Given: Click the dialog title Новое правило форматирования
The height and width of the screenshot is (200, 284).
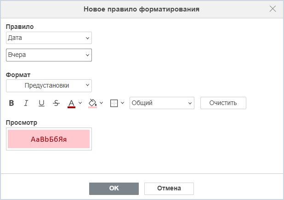Looking at the screenshot, I should point(142,9).
